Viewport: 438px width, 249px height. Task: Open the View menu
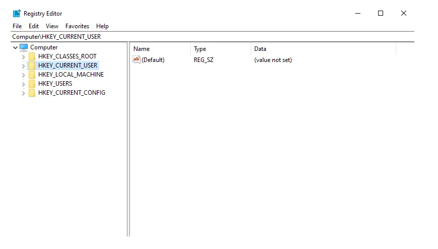pyautogui.click(x=52, y=26)
